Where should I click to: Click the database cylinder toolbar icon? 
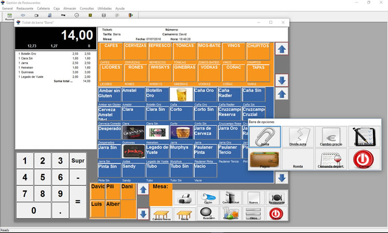[103, 16]
